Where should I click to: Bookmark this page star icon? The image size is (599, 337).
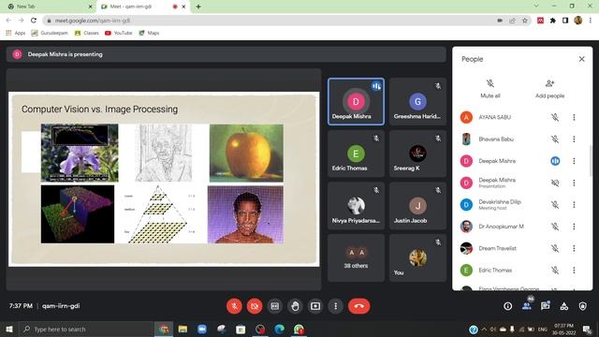[x=525, y=21]
